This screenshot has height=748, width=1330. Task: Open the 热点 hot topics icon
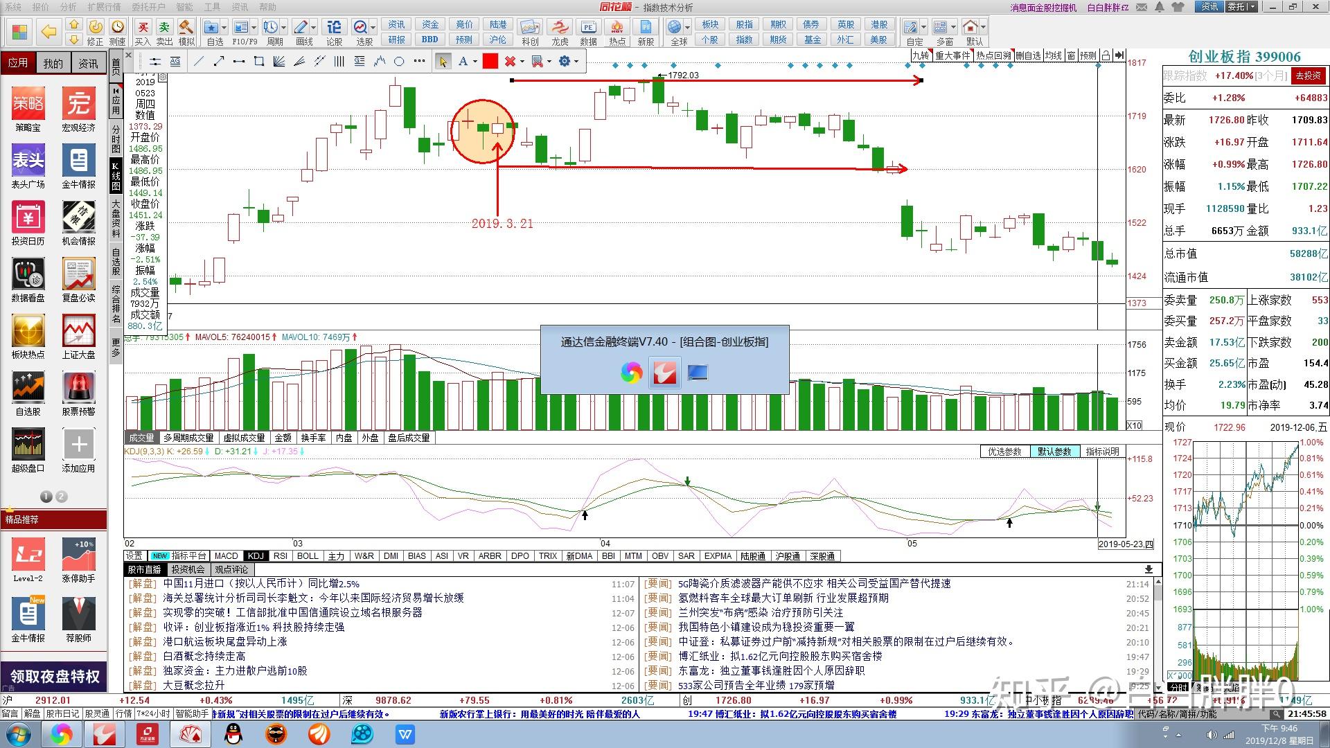tap(617, 33)
